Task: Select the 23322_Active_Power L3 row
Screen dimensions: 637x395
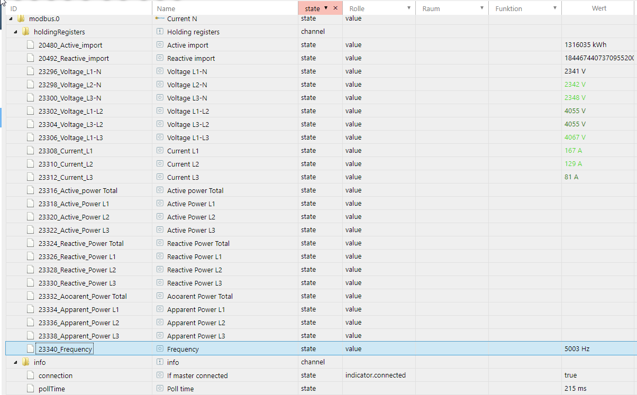Action: 321,230
